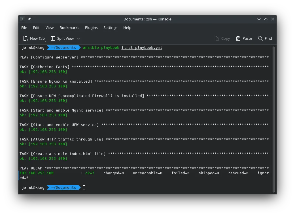295x216 pixels.
Task: Open the File menu
Action: (x=24, y=28)
